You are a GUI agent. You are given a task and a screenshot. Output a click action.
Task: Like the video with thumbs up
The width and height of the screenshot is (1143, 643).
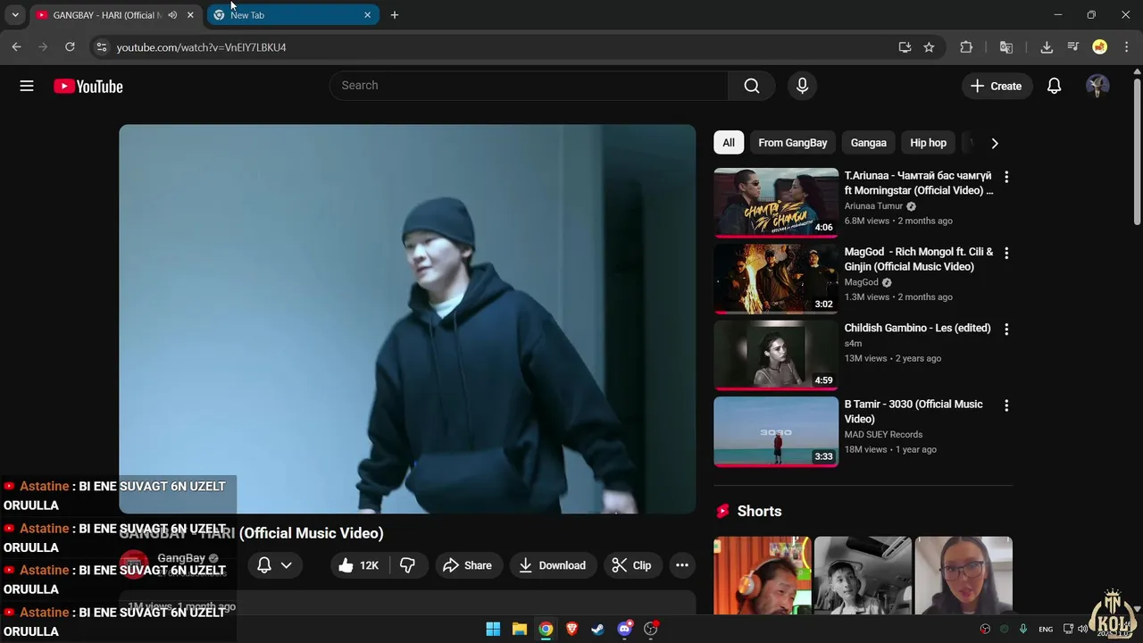(359, 565)
